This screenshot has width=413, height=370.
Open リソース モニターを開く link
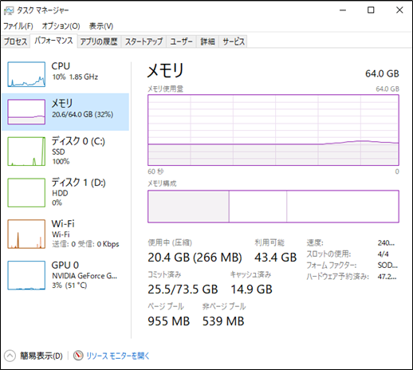(x=118, y=356)
